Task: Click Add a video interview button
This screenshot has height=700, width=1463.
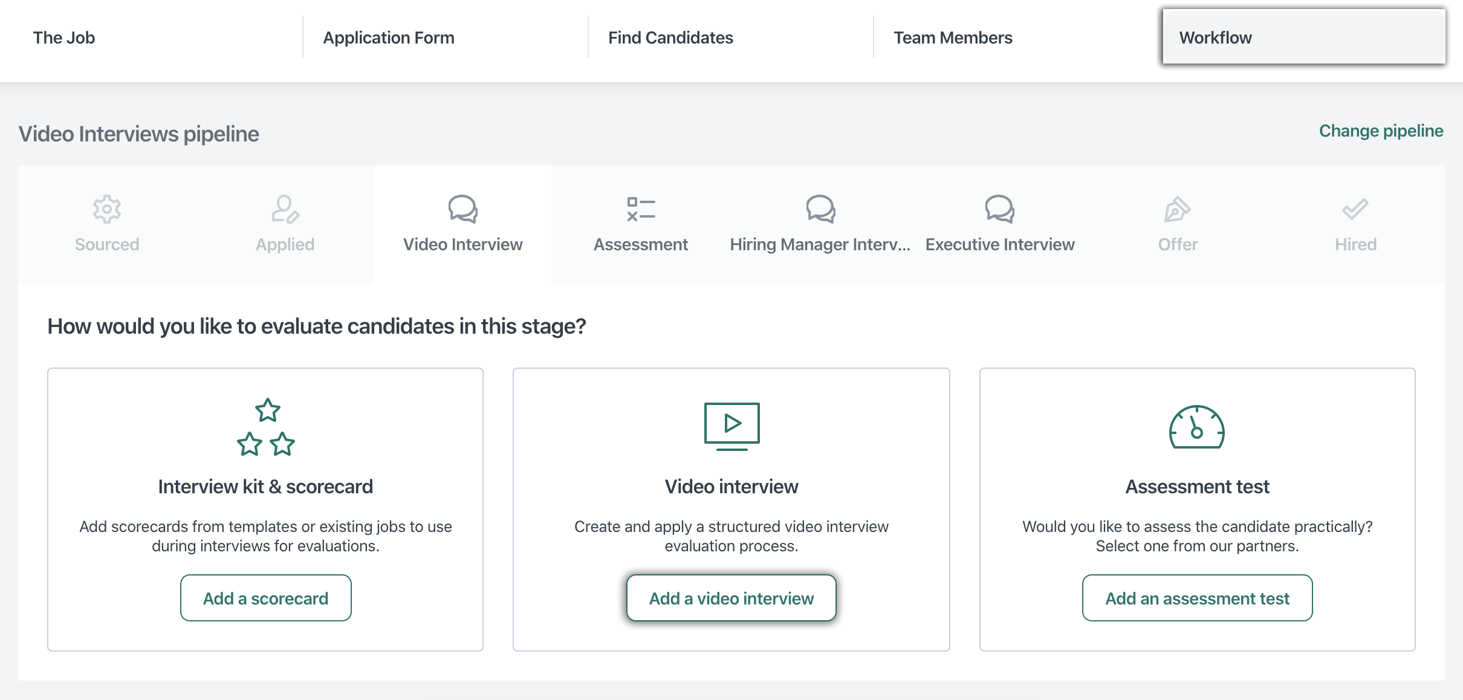Action: point(731,598)
